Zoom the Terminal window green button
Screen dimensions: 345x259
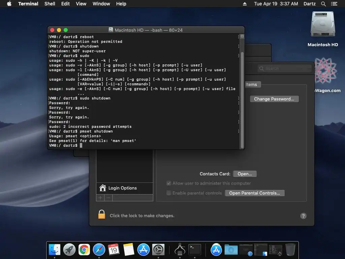tap(66, 30)
